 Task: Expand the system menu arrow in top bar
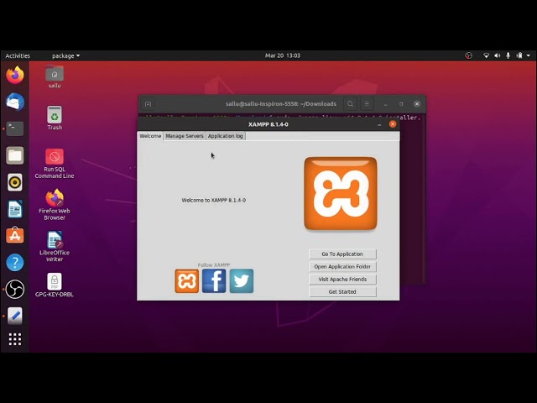tap(529, 55)
